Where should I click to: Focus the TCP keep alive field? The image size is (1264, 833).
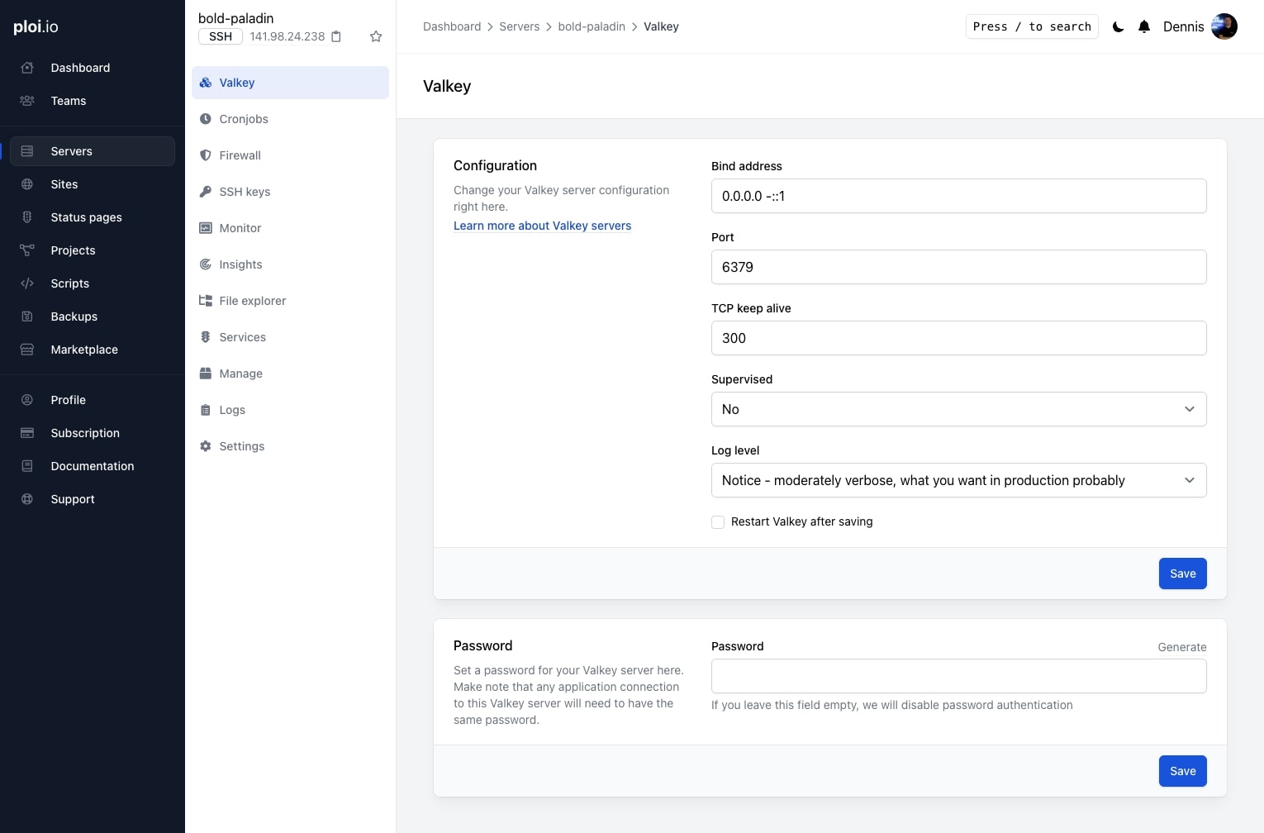(958, 338)
